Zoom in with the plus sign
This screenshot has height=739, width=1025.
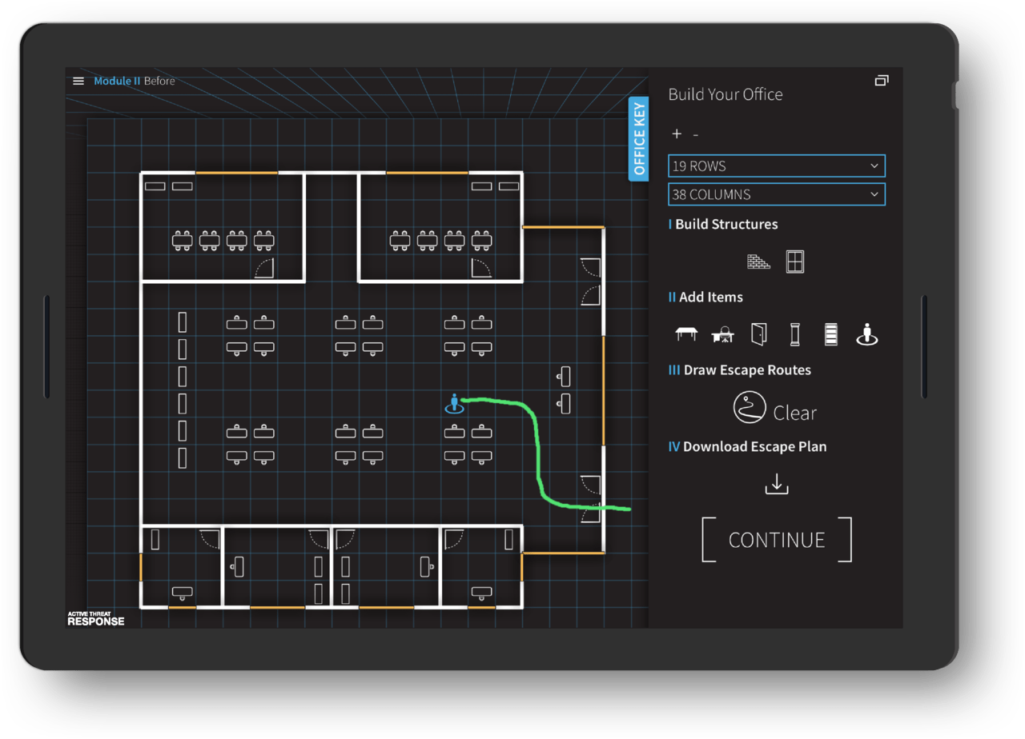click(x=677, y=134)
